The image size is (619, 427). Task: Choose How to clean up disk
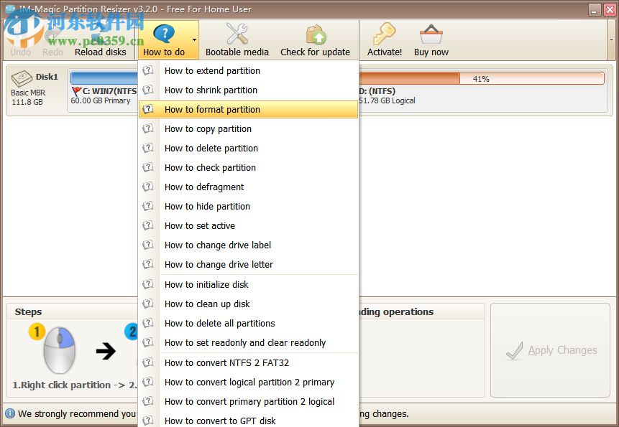248,304
